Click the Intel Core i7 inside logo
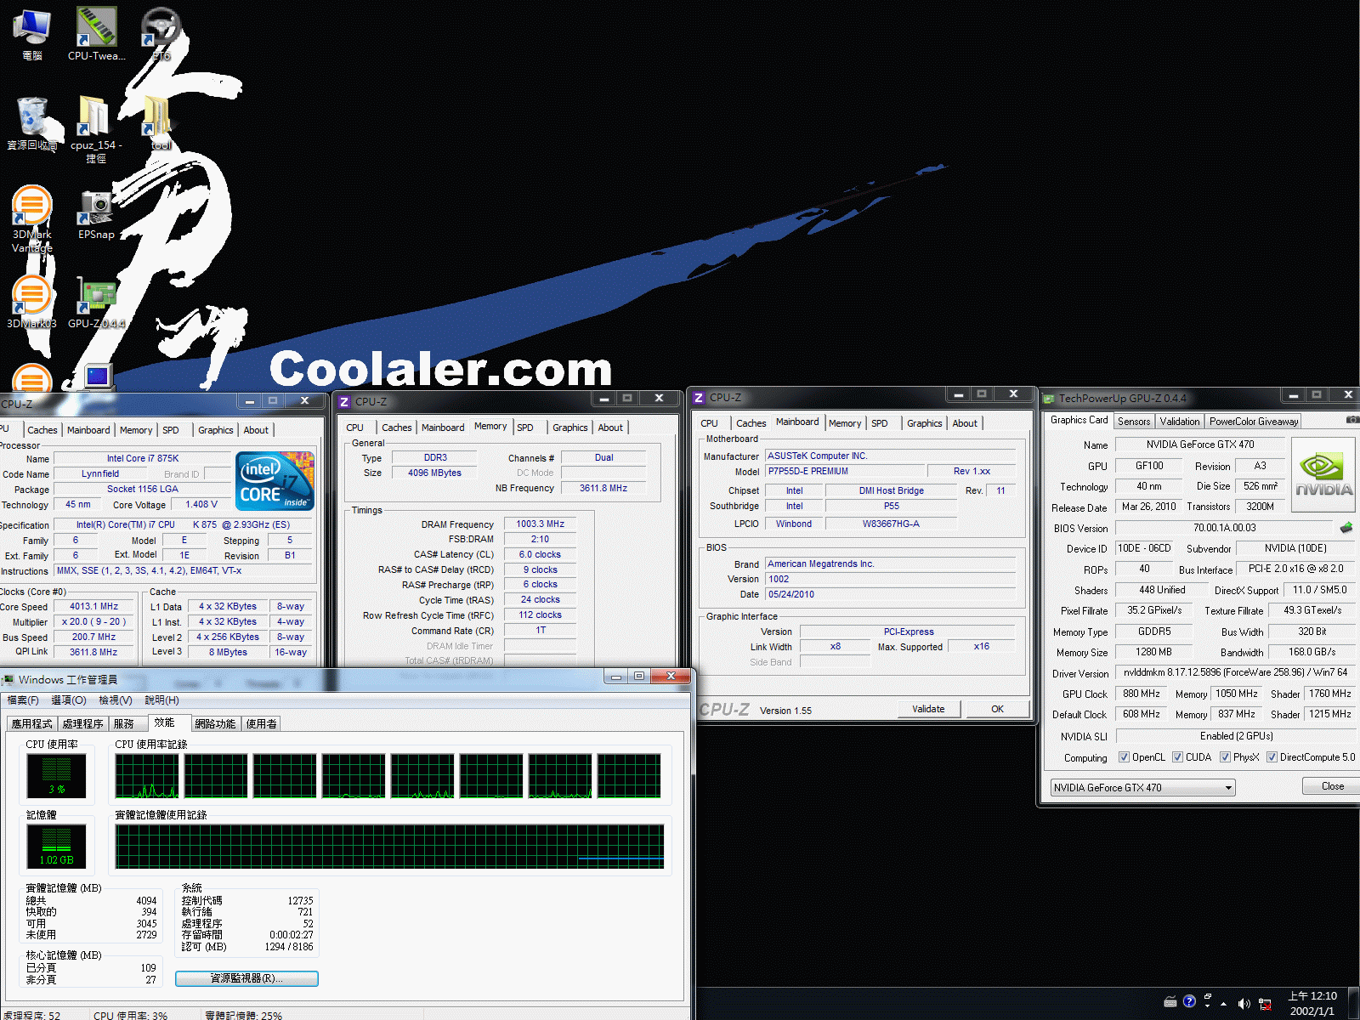 click(x=275, y=481)
